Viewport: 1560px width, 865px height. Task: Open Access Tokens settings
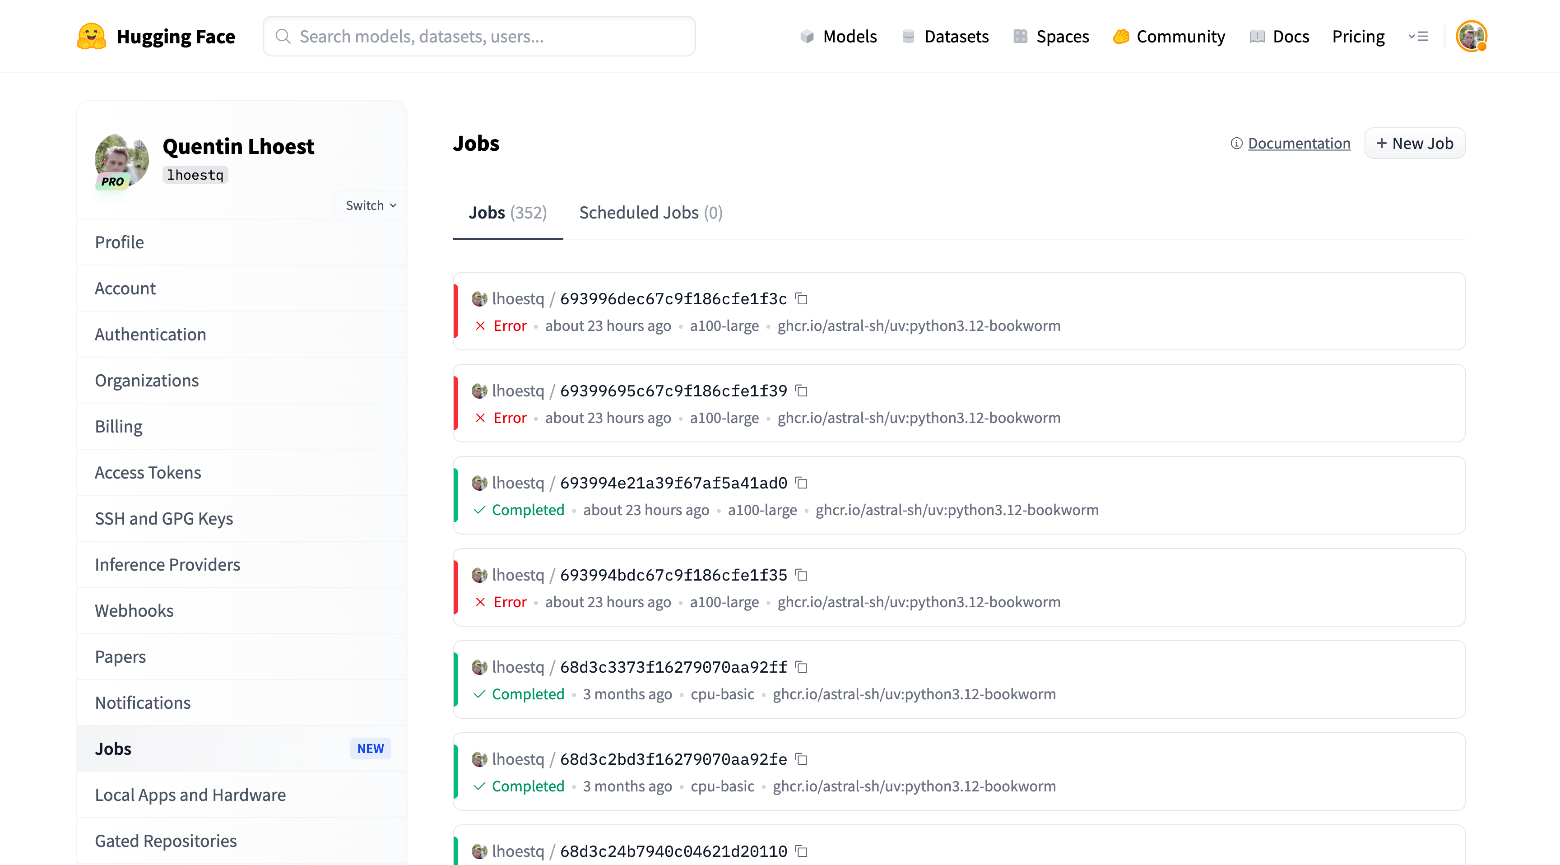148,473
